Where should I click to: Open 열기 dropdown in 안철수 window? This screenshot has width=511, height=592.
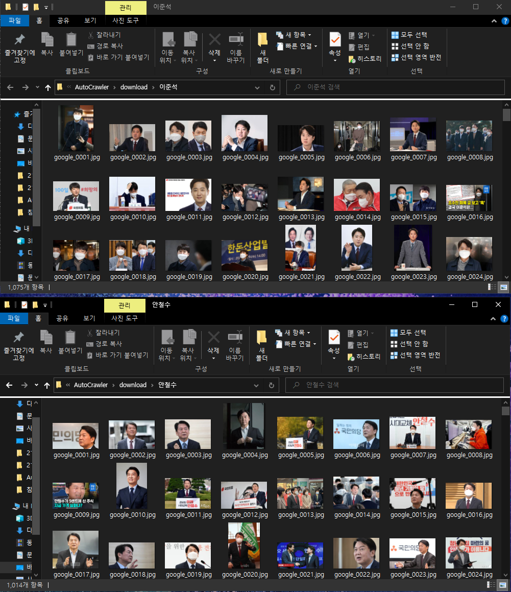[x=361, y=333]
